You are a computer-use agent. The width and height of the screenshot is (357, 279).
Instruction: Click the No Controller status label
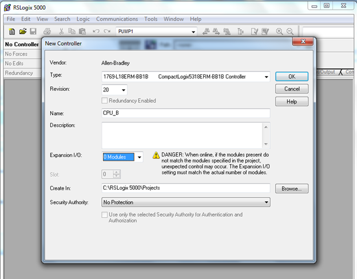22,45
